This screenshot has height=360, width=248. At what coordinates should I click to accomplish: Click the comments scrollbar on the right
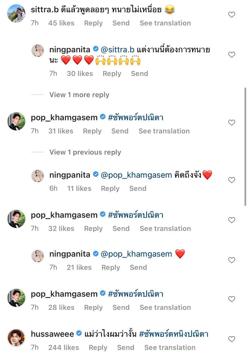point(245,146)
